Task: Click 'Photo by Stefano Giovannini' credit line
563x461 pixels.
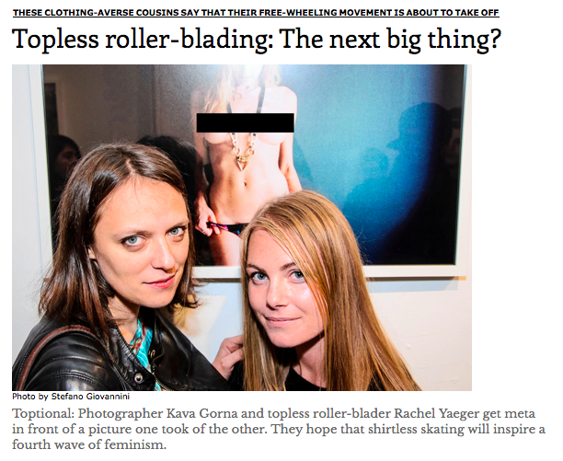Action: pyautogui.click(x=71, y=397)
